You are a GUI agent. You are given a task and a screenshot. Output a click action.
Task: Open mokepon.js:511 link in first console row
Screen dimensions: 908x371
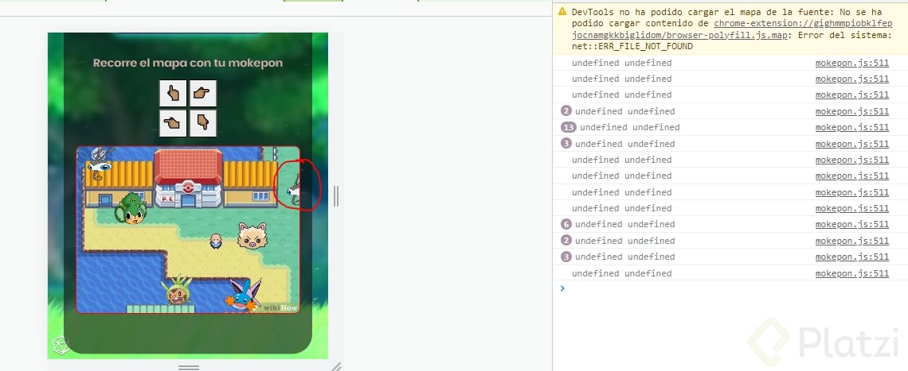click(x=851, y=63)
